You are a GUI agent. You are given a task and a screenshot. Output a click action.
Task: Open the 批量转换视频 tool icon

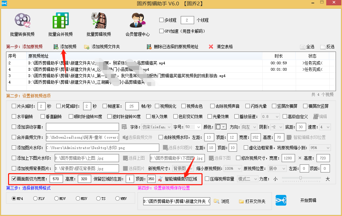(22, 20)
